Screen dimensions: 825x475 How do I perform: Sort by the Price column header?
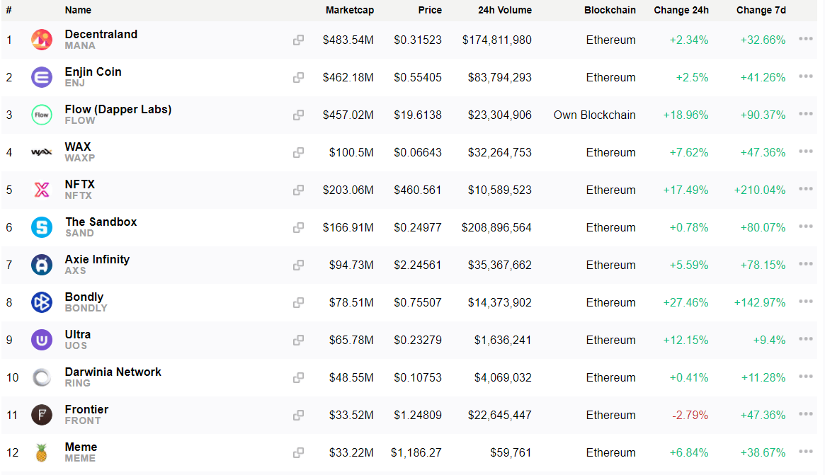pyautogui.click(x=429, y=11)
